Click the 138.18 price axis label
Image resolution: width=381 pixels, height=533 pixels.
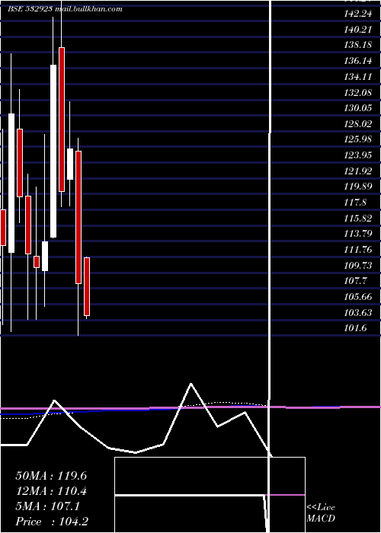click(357, 45)
